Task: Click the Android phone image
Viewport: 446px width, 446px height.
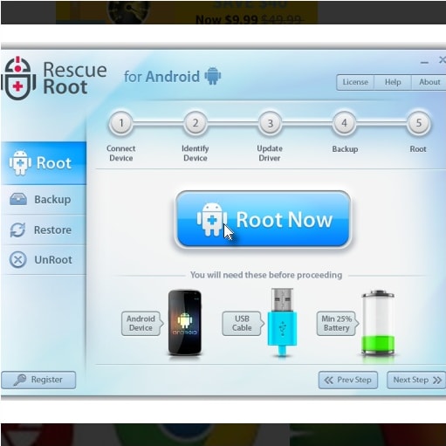Action: [x=185, y=322]
